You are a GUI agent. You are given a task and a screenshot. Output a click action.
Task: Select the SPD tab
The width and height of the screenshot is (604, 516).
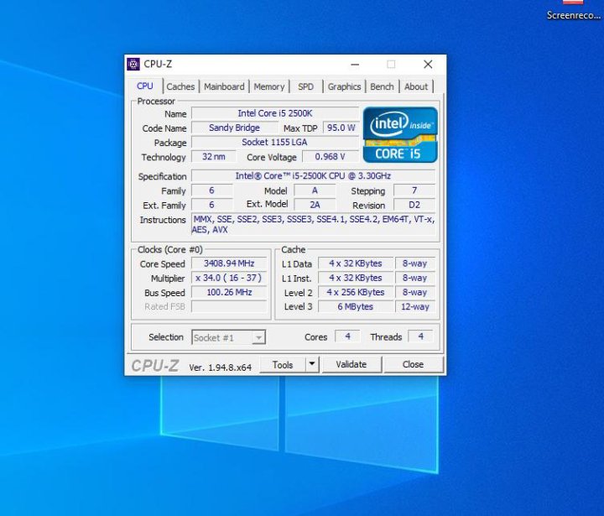306,86
